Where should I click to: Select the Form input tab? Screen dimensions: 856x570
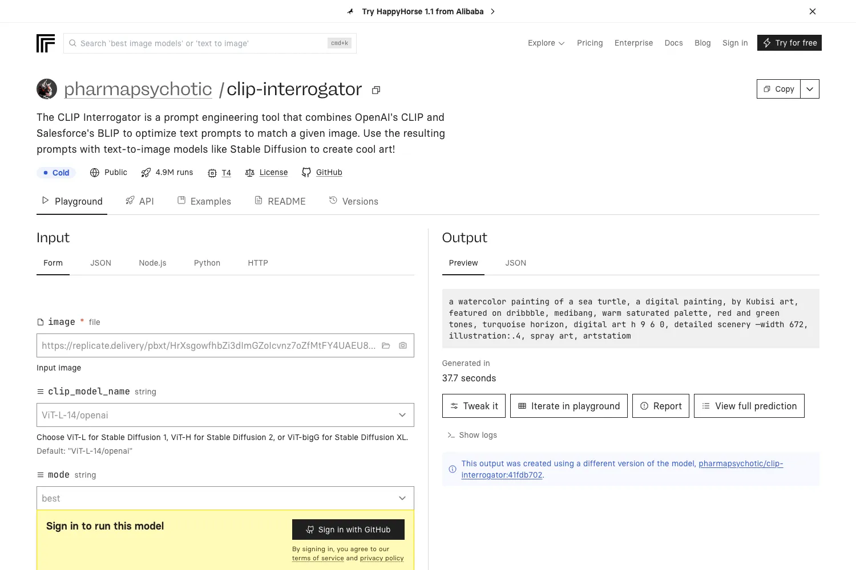point(53,263)
